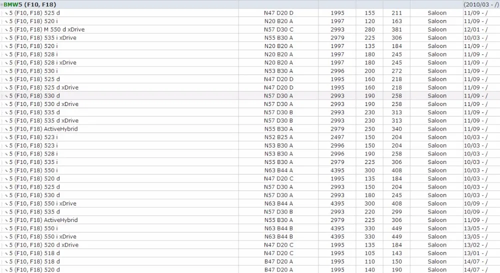The width and height of the screenshot is (500, 273).
Task: Select the 5 (F10, F18) M 550 d xDrive row
Action: tap(250, 29)
